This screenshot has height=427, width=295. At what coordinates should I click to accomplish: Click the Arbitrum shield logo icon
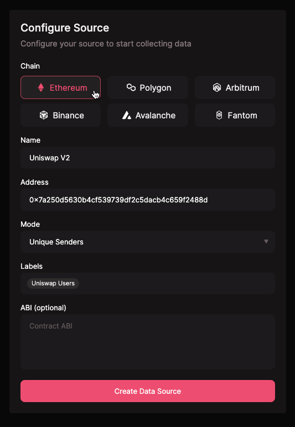click(x=217, y=87)
